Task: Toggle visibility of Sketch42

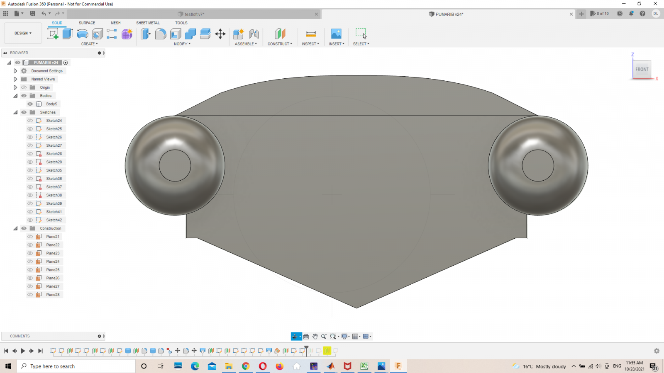Action: point(30,220)
